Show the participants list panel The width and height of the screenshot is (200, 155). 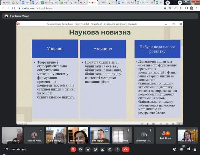182,149
